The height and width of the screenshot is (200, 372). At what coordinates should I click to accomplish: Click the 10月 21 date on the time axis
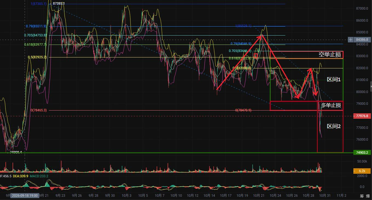tap(259, 196)
